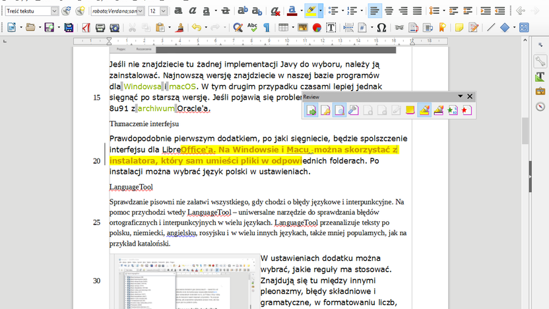549x309 pixels.
Task: Insert a text box
Action: pos(331,27)
